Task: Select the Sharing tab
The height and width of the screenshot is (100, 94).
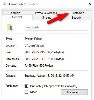Action: (47, 18)
